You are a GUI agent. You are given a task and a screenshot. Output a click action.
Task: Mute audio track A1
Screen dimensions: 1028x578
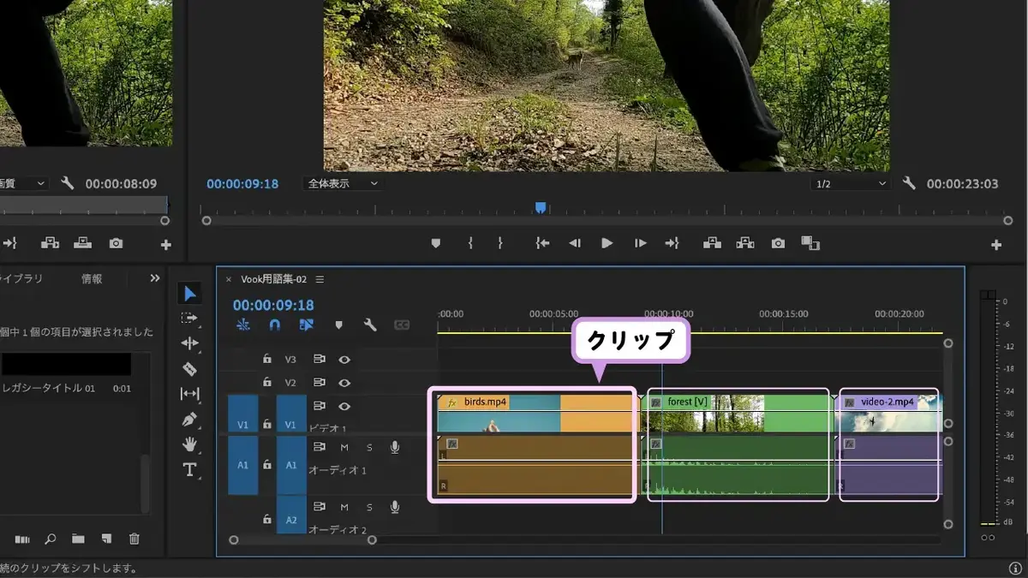click(344, 447)
